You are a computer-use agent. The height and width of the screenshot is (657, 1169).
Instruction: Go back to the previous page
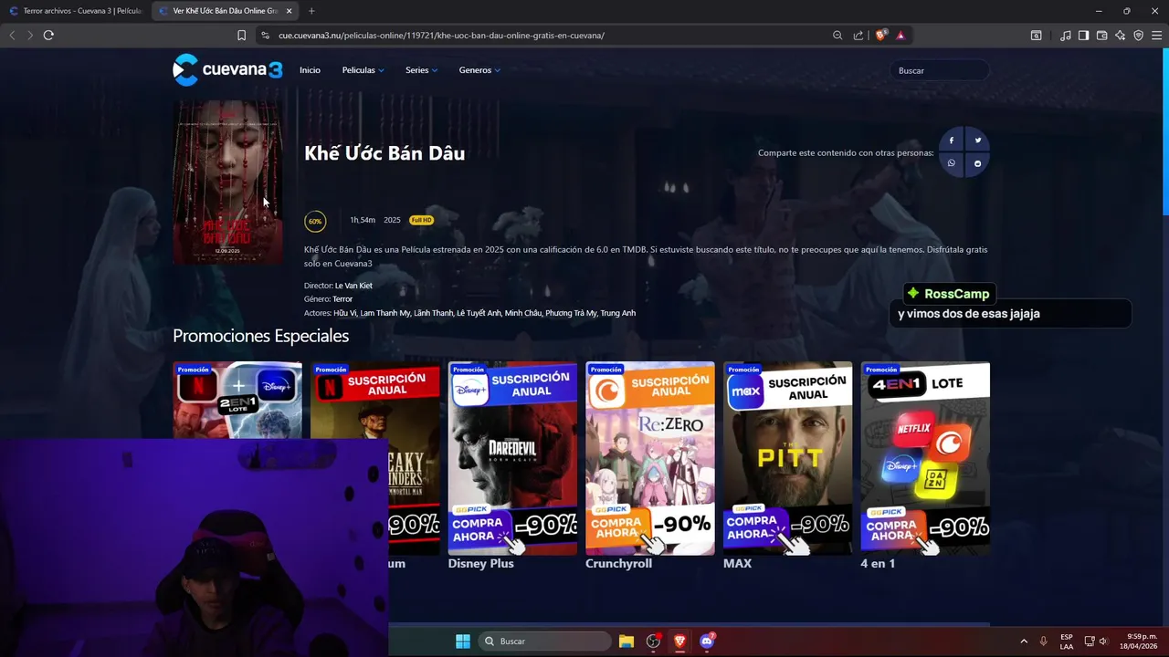tap(12, 35)
